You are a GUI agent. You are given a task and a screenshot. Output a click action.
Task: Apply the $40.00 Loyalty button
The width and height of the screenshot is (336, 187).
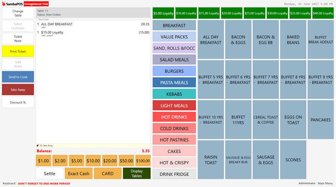323,13
